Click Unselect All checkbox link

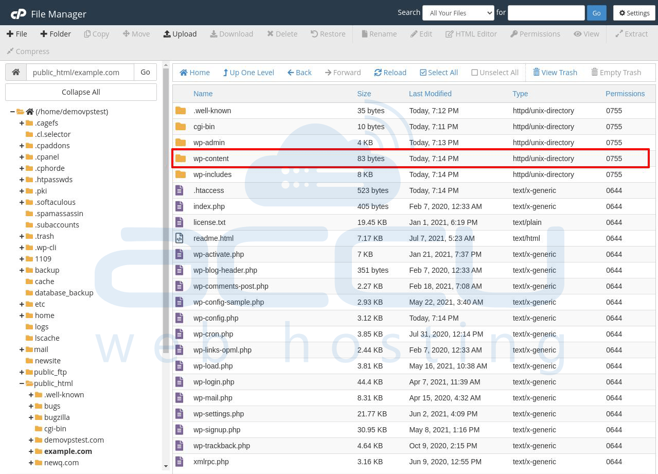[x=495, y=73]
